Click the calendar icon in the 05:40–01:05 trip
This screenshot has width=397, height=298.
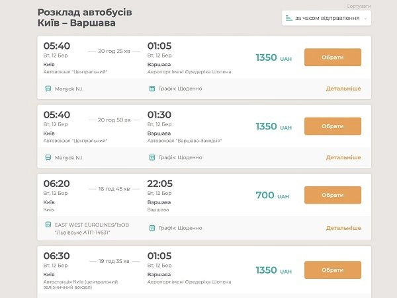pyautogui.click(x=152, y=89)
